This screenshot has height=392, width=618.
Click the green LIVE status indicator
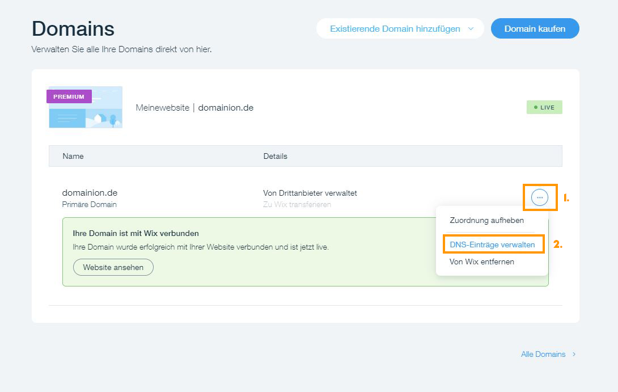[544, 107]
